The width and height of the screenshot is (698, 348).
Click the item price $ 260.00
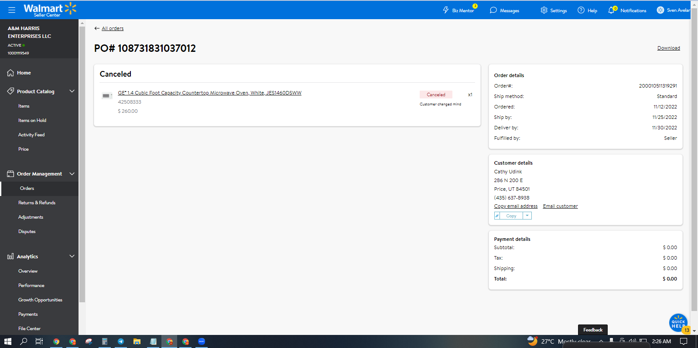tap(128, 111)
